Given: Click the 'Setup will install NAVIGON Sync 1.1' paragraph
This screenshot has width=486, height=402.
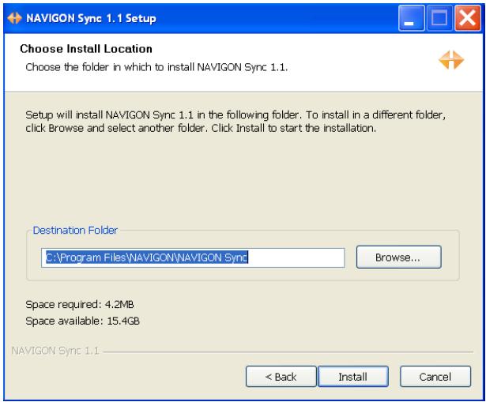Looking at the screenshot, I should [235, 122].
